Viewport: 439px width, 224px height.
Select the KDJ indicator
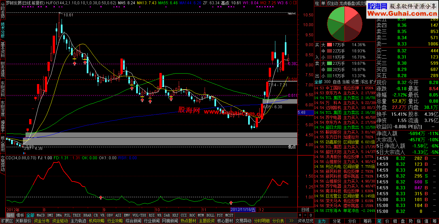175,215
